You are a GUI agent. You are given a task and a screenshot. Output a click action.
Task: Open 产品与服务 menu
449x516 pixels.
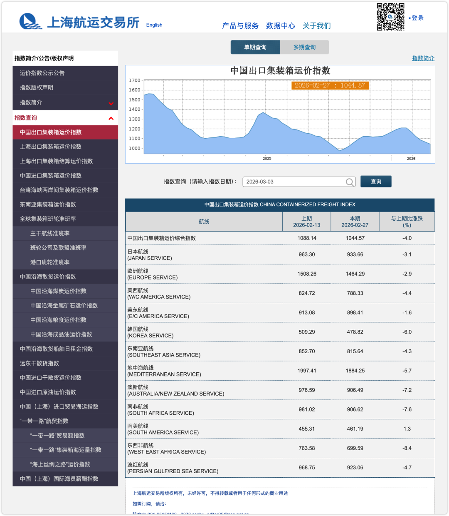pyautogui.click(x=240, y=26)
